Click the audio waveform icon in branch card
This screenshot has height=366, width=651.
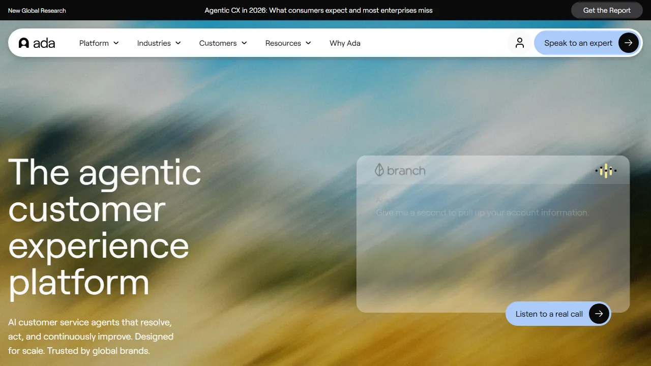[x=606, y=171]
